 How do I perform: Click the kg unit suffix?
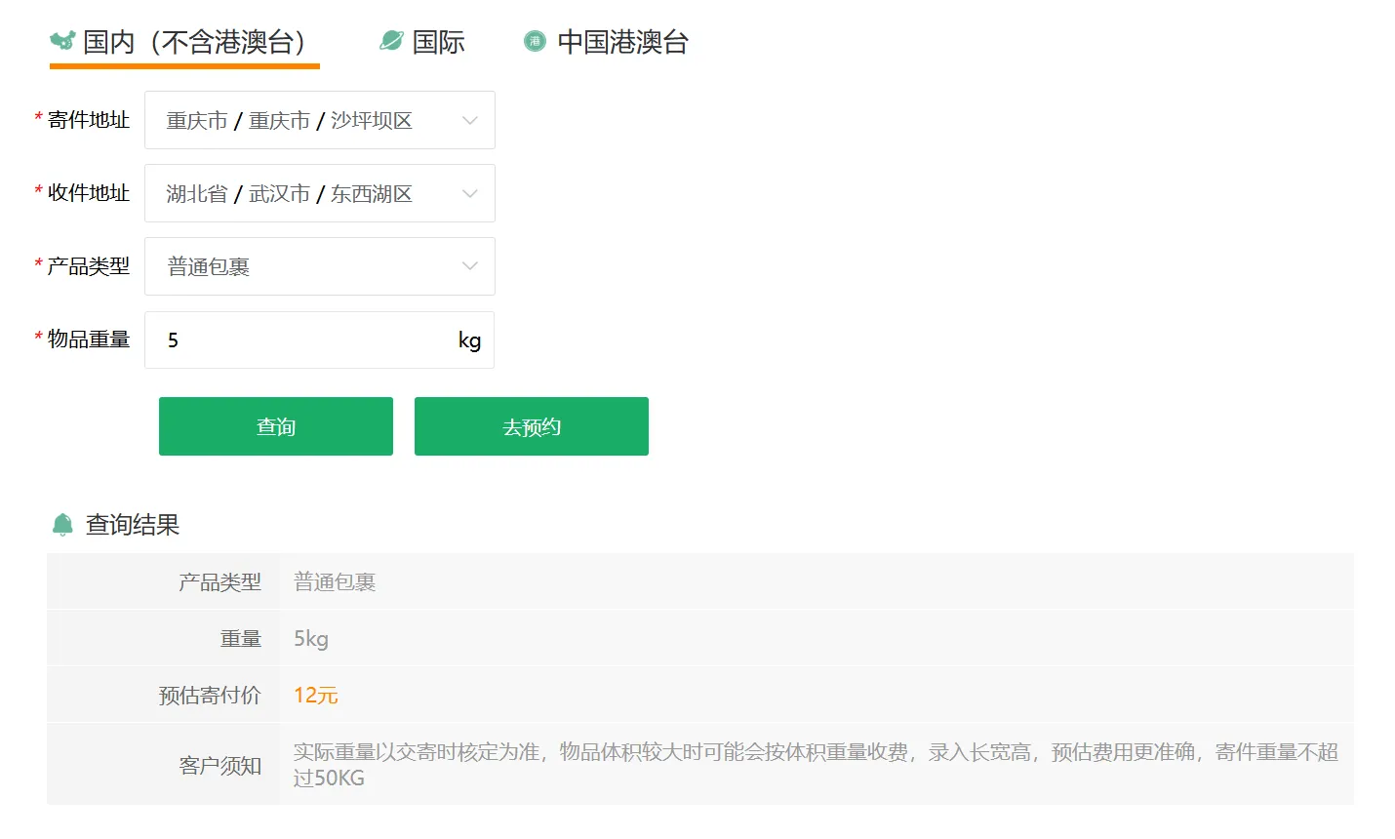[469, 340]
